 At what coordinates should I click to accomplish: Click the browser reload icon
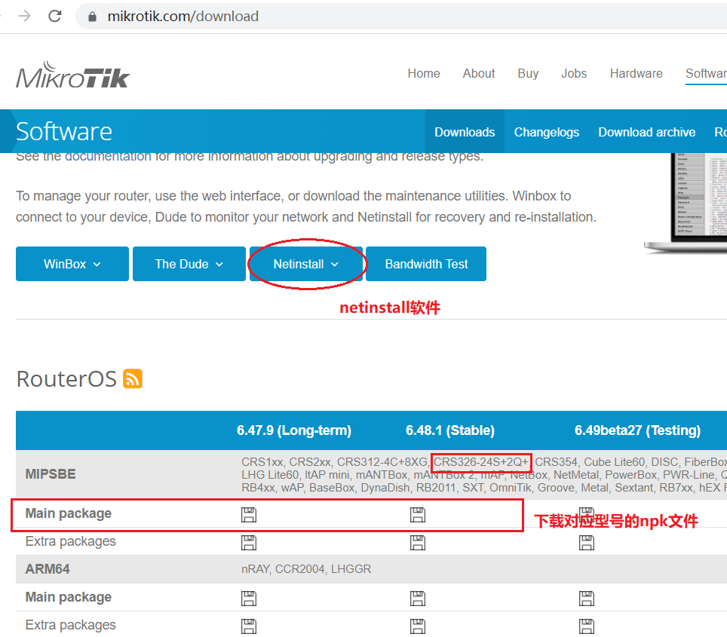pyautogui.click(x=54, y=16)
